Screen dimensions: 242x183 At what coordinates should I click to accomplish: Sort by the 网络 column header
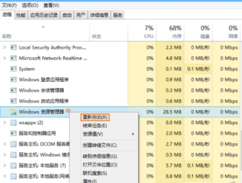[x=226, y=33]
